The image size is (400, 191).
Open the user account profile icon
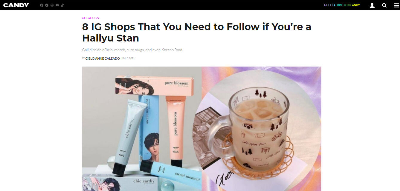pos(372,5)
